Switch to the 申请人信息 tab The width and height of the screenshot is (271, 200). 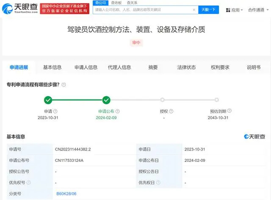point(86,67)
